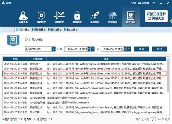Screen dimensions: 172x124
Task: Click the 查询 query button
Action: pyautogui.click(x=141, y=49)
